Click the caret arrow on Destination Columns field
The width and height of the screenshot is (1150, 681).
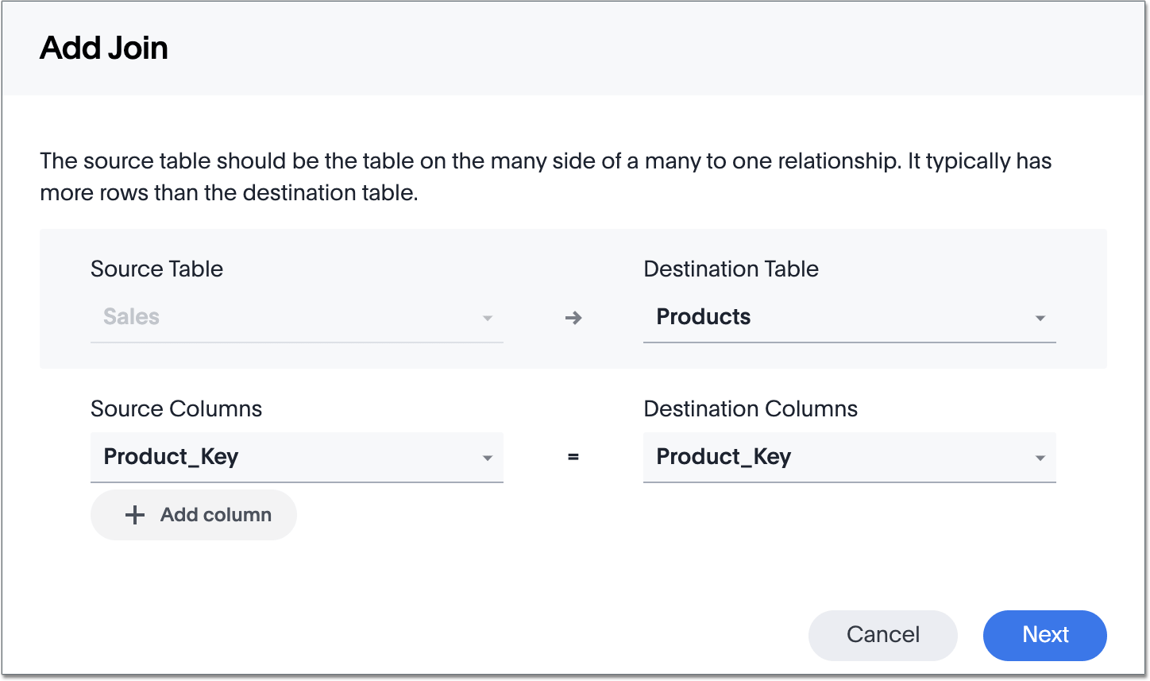[1040, 458]
